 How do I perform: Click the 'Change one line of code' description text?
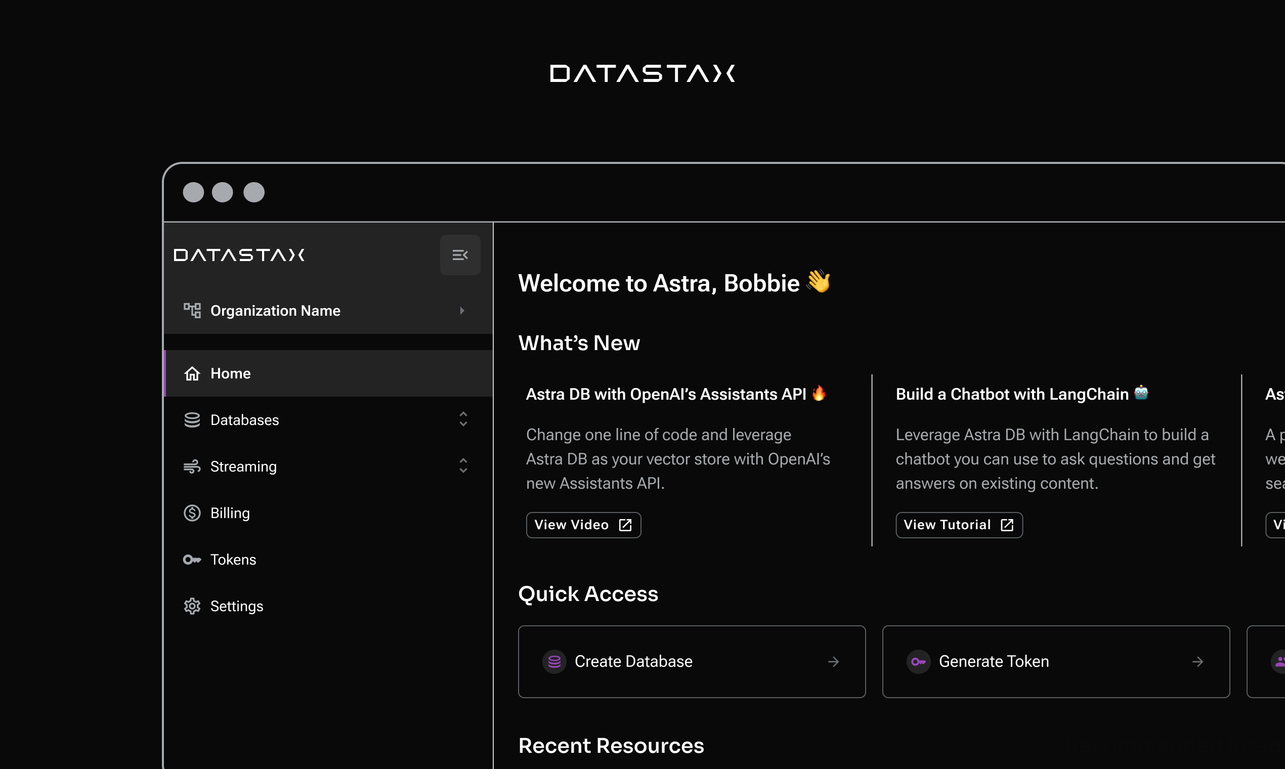678,459
